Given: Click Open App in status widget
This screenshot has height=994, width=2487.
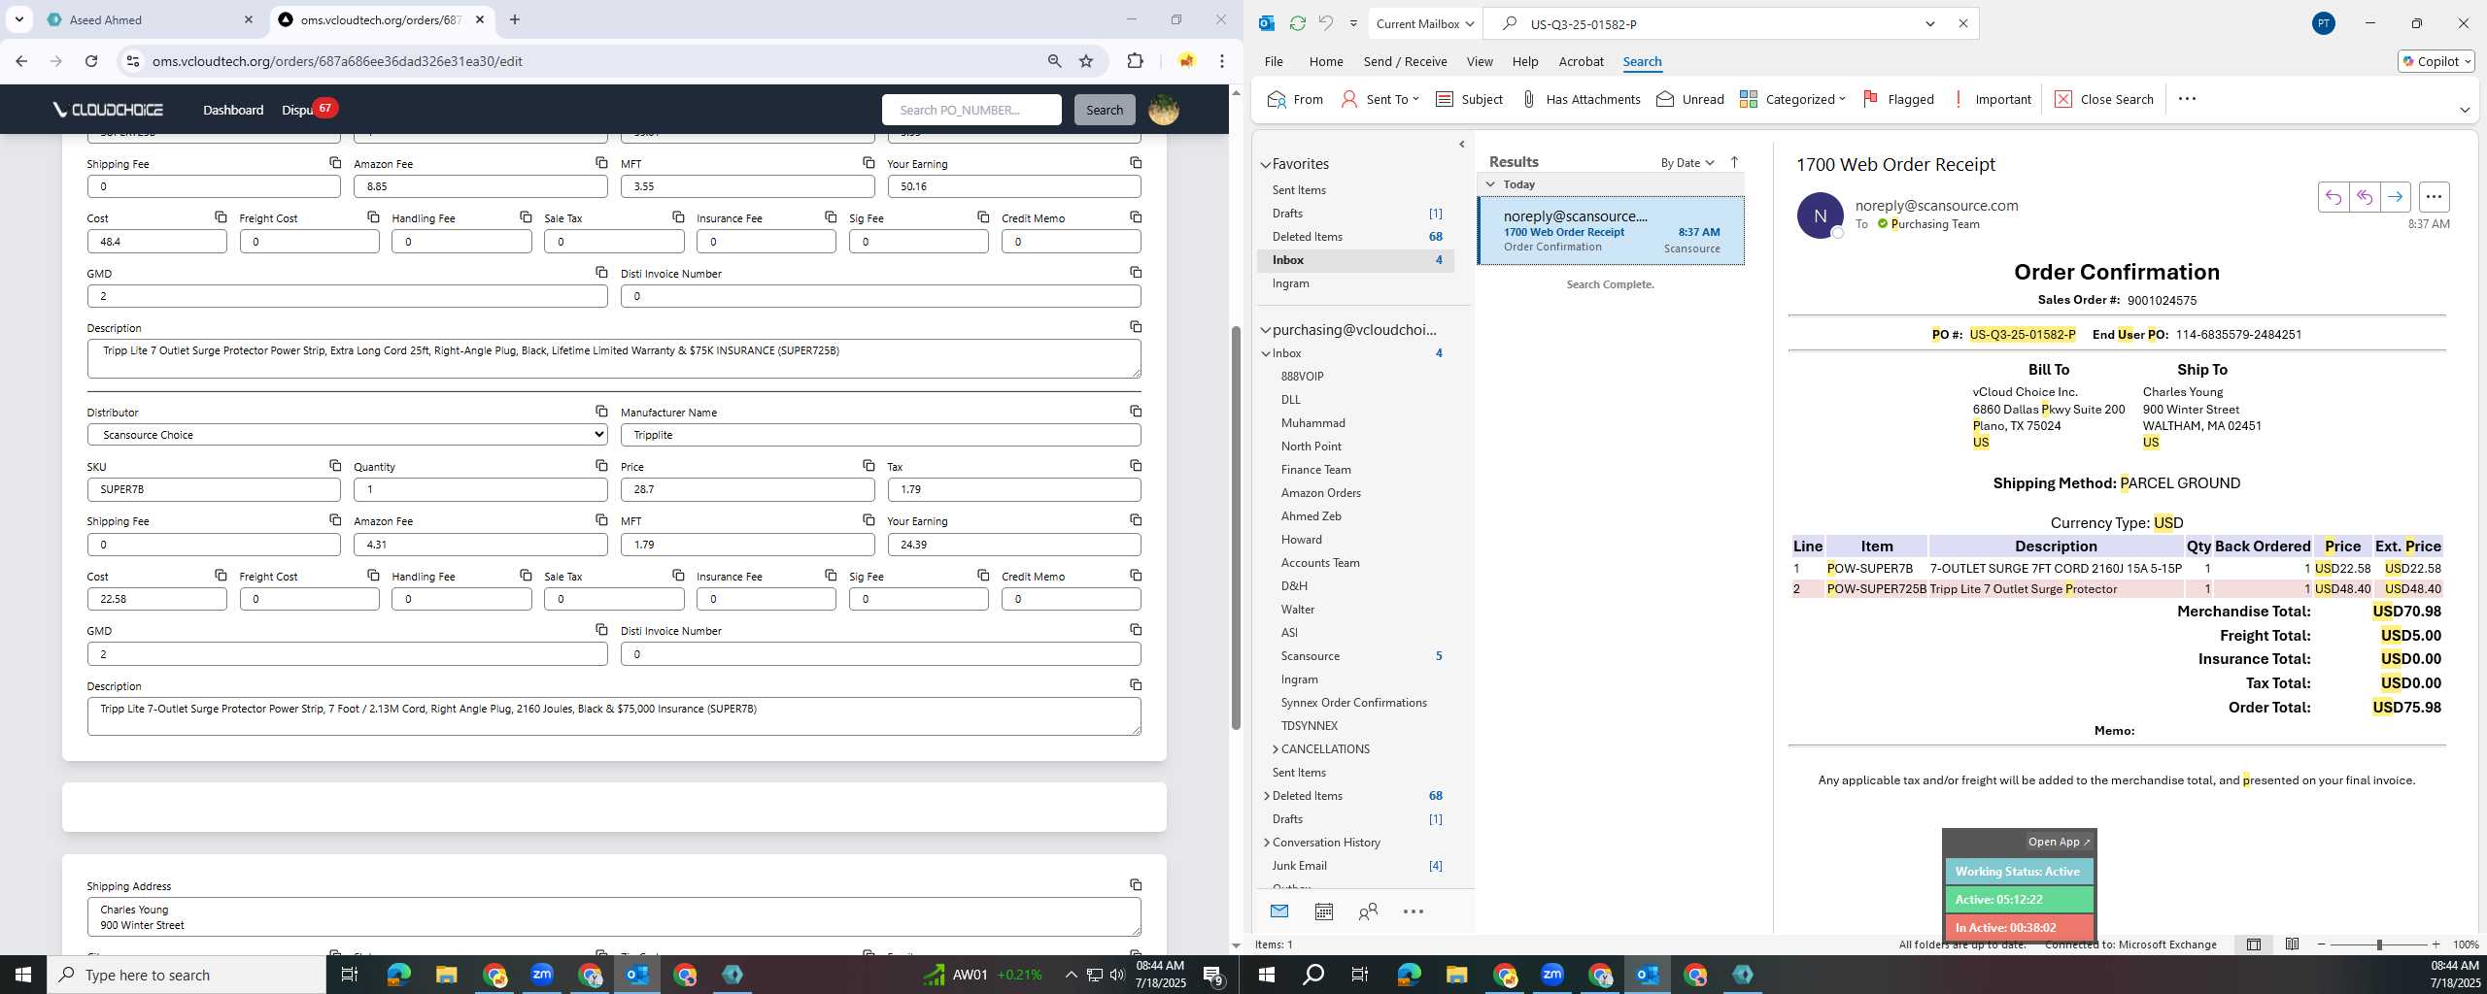Looking at the screenshot, I should point(2059,842).
